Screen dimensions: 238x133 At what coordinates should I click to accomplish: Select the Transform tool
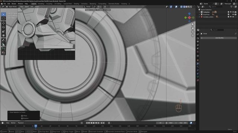tap(3, 35)
